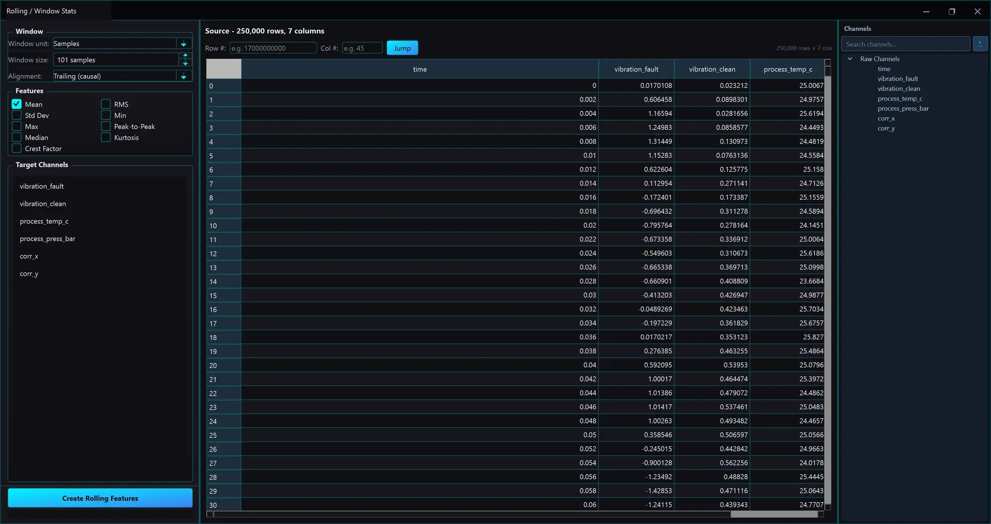Enable the Min feature checkbox

coord(106,115)
